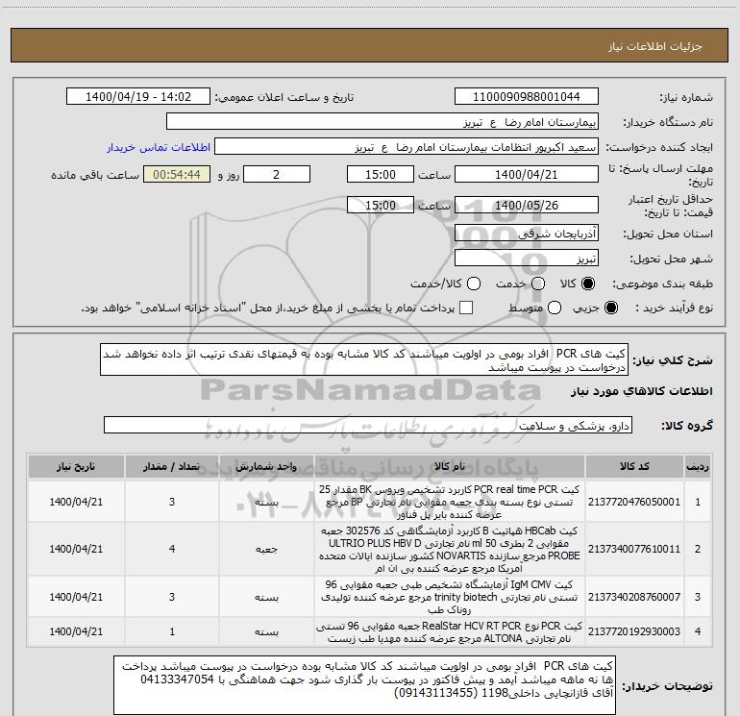Click the response deadline hour 15:00 field
The width and height of the screenshot is (740, 716).
(381, 174)
